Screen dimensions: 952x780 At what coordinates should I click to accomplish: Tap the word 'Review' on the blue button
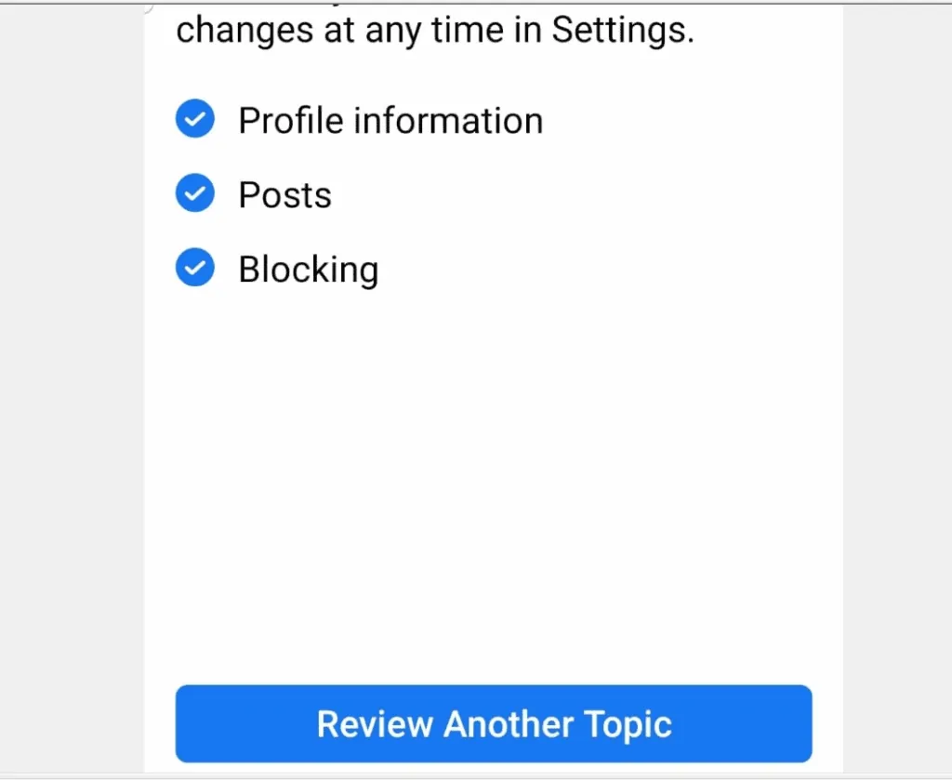tap(376, 724)
